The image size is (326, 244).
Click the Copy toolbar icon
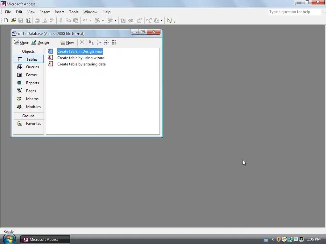pyautogui.click(x=68, y=20)
